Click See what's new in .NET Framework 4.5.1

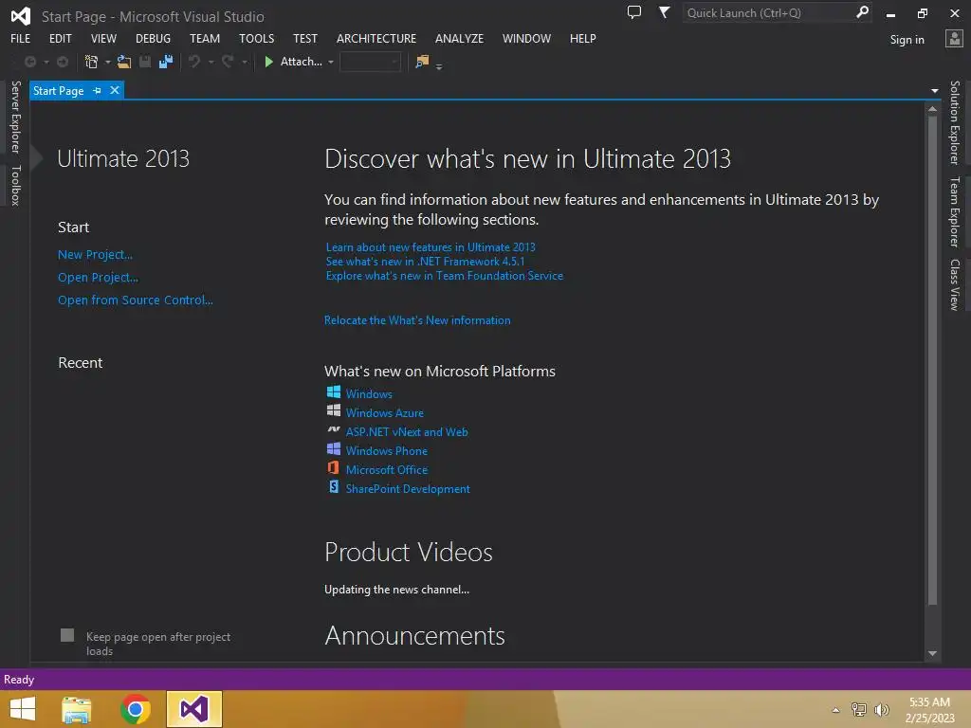tap(426, 262)
